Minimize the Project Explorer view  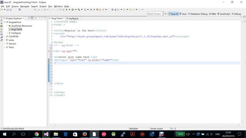point(42,18)
